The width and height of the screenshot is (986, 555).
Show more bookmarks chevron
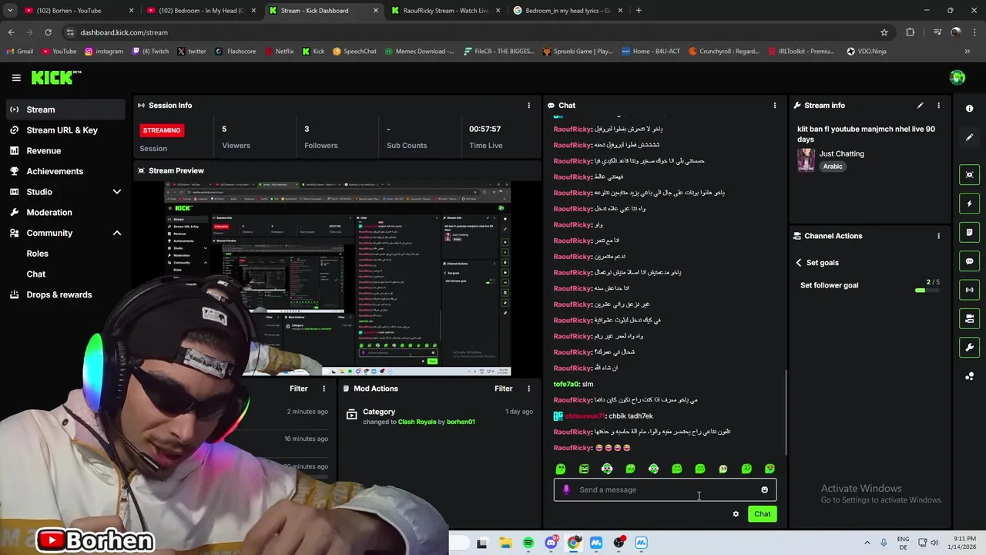tap(967, 52)
